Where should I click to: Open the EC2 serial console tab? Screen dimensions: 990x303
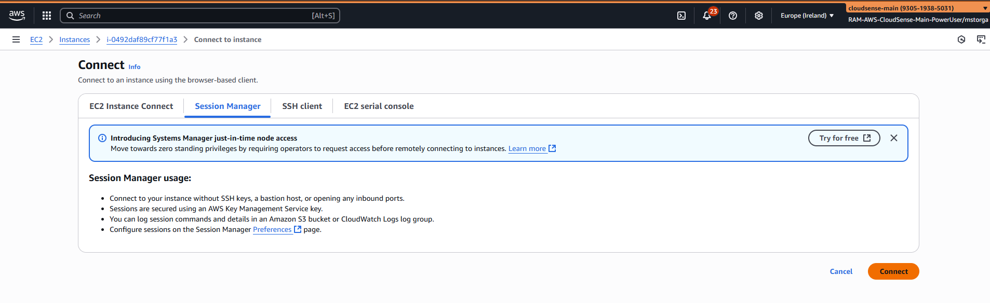click(379, 106)
